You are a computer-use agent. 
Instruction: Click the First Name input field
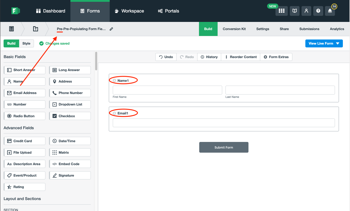coord(167,90)
